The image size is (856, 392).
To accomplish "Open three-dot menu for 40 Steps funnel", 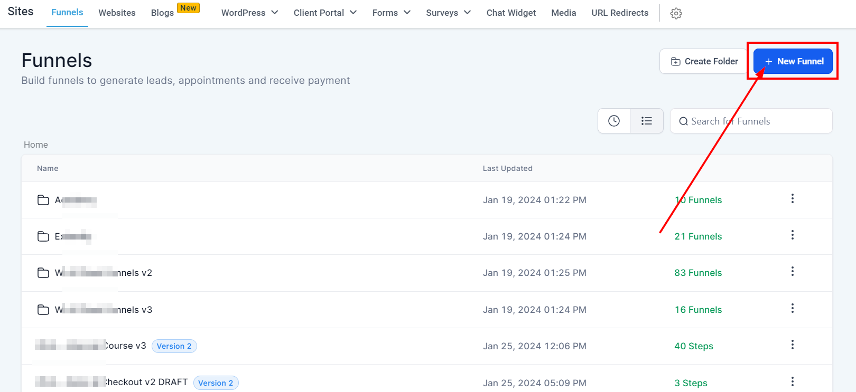I will tap(792, 345).
